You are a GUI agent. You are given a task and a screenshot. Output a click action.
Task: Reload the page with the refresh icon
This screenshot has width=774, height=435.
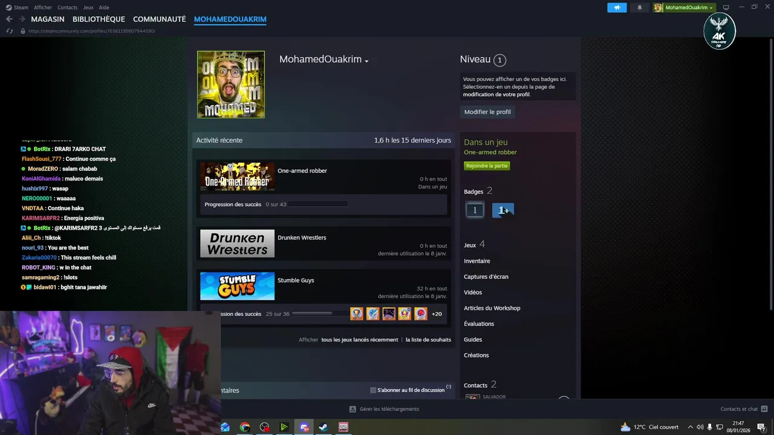click(9, 31)
